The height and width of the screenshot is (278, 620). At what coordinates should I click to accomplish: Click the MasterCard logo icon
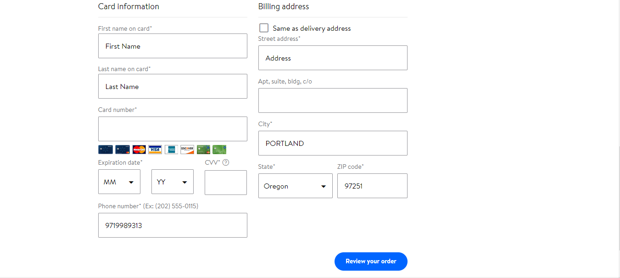pyautogui.click(x=139, y=150)
